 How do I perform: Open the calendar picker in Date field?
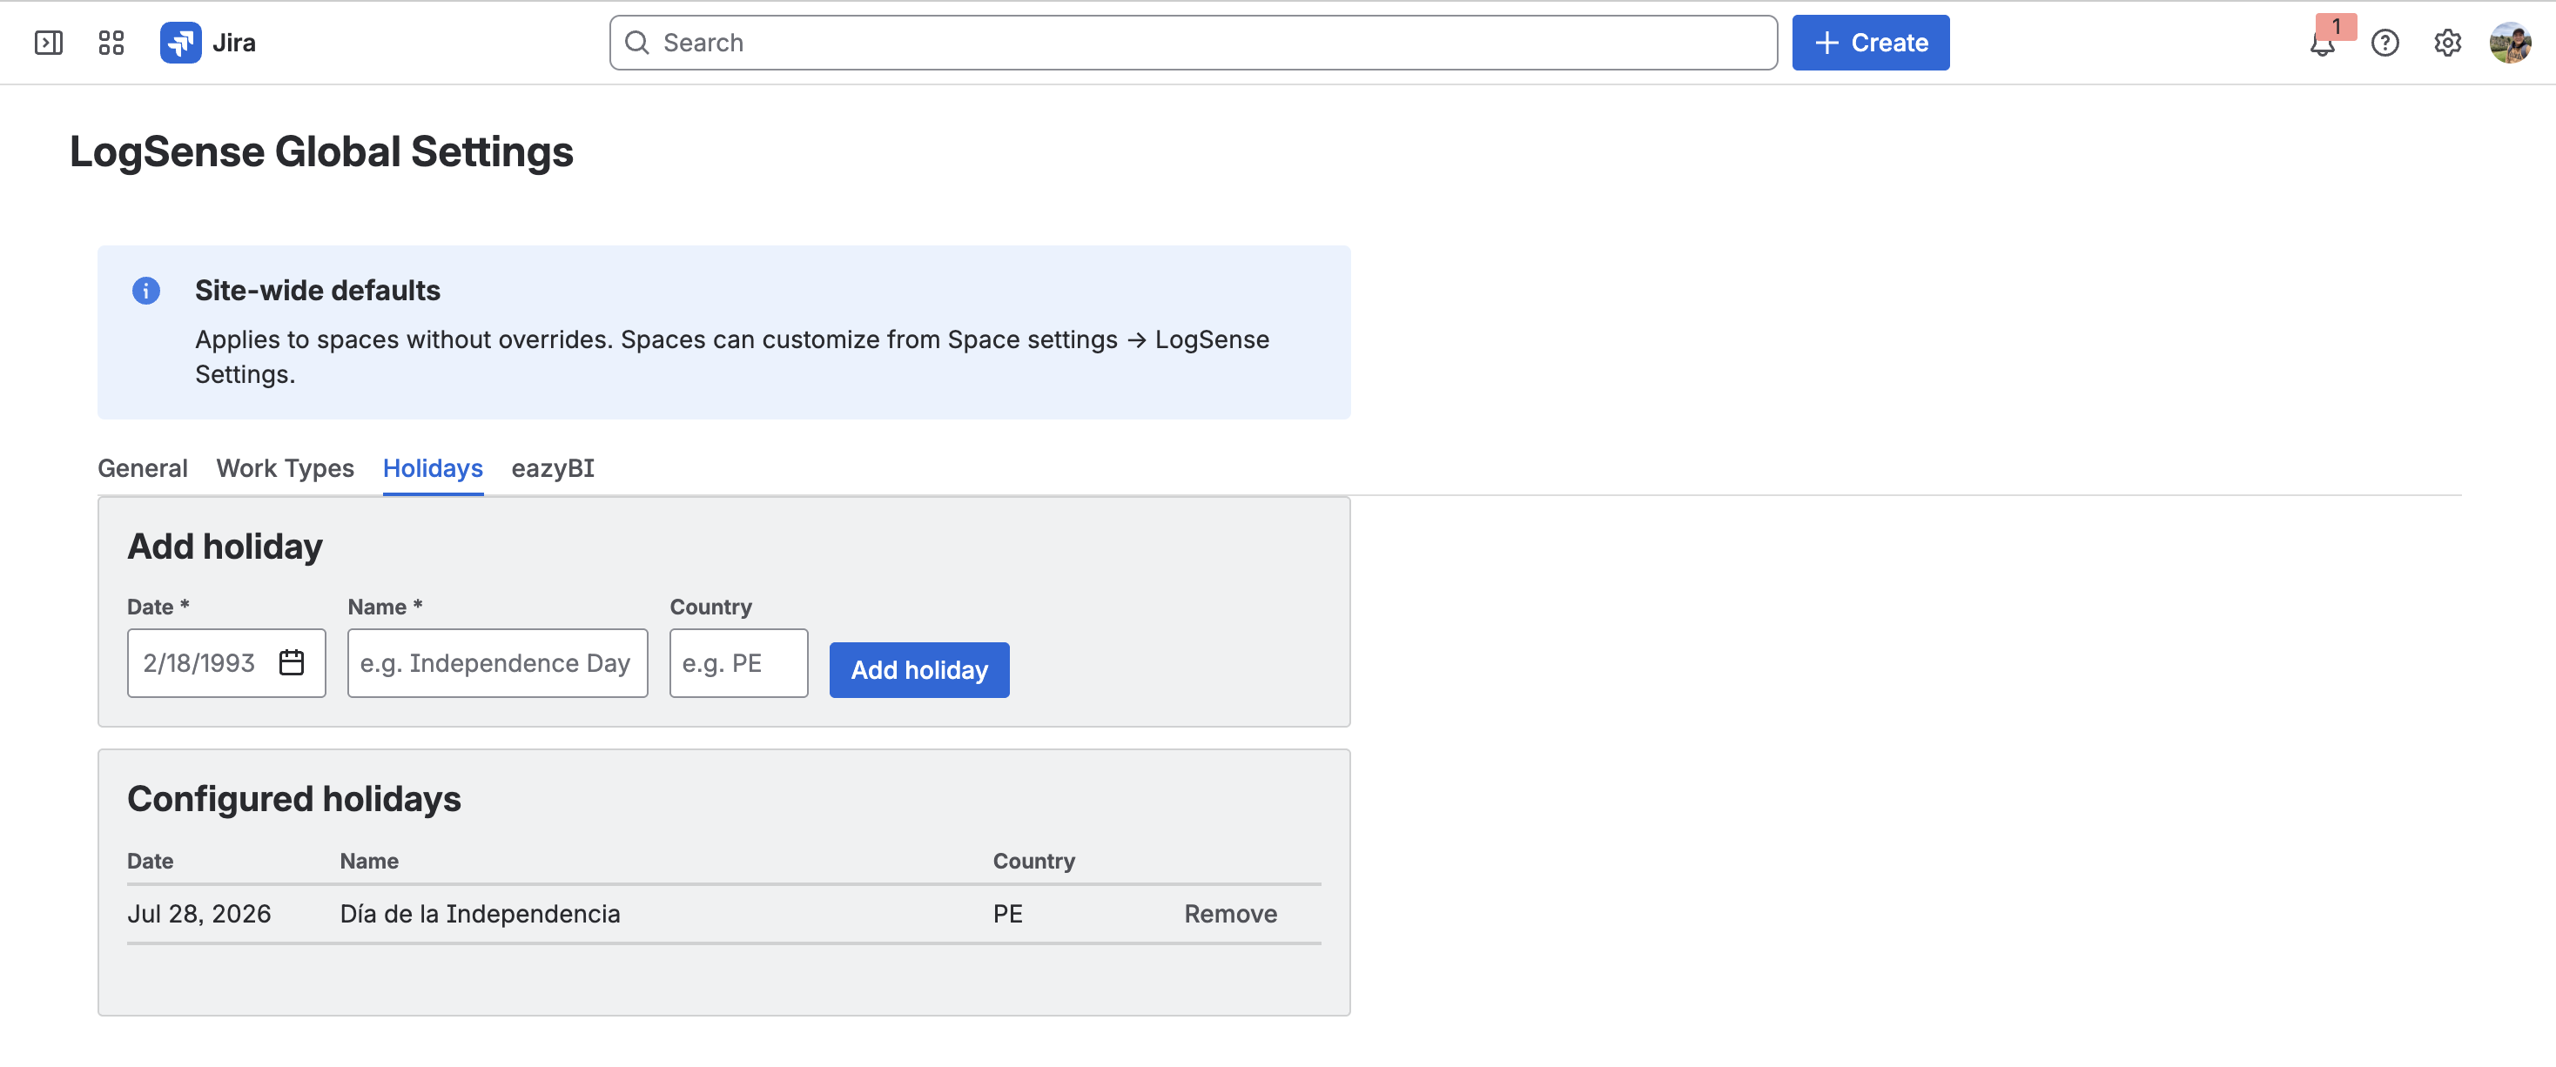pos(291,662)
